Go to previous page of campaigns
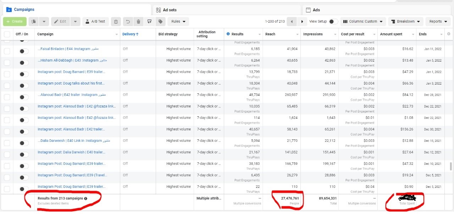This screenshot has height=214, width=454. coord(292,22)
